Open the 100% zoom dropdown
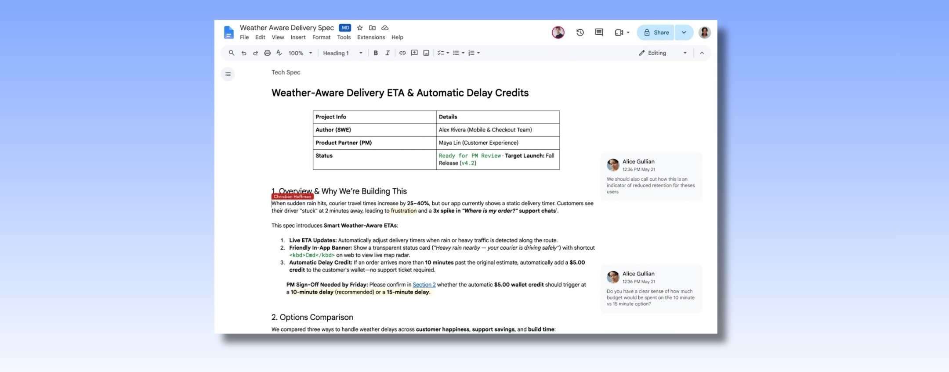Image resolution: width=949 pixels, height=372 pixels. click(301, 53)
